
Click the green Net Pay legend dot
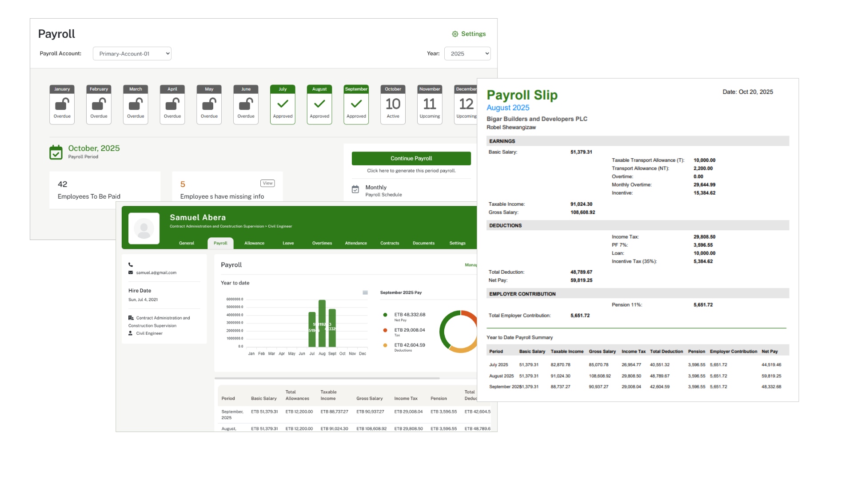click(385, 315)
